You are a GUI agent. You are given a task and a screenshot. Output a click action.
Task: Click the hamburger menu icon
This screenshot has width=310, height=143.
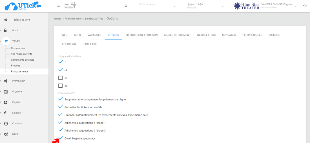[58, 6]
